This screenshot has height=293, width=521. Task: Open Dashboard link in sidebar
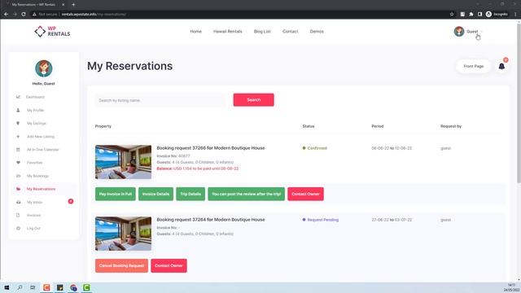[35, 97]
